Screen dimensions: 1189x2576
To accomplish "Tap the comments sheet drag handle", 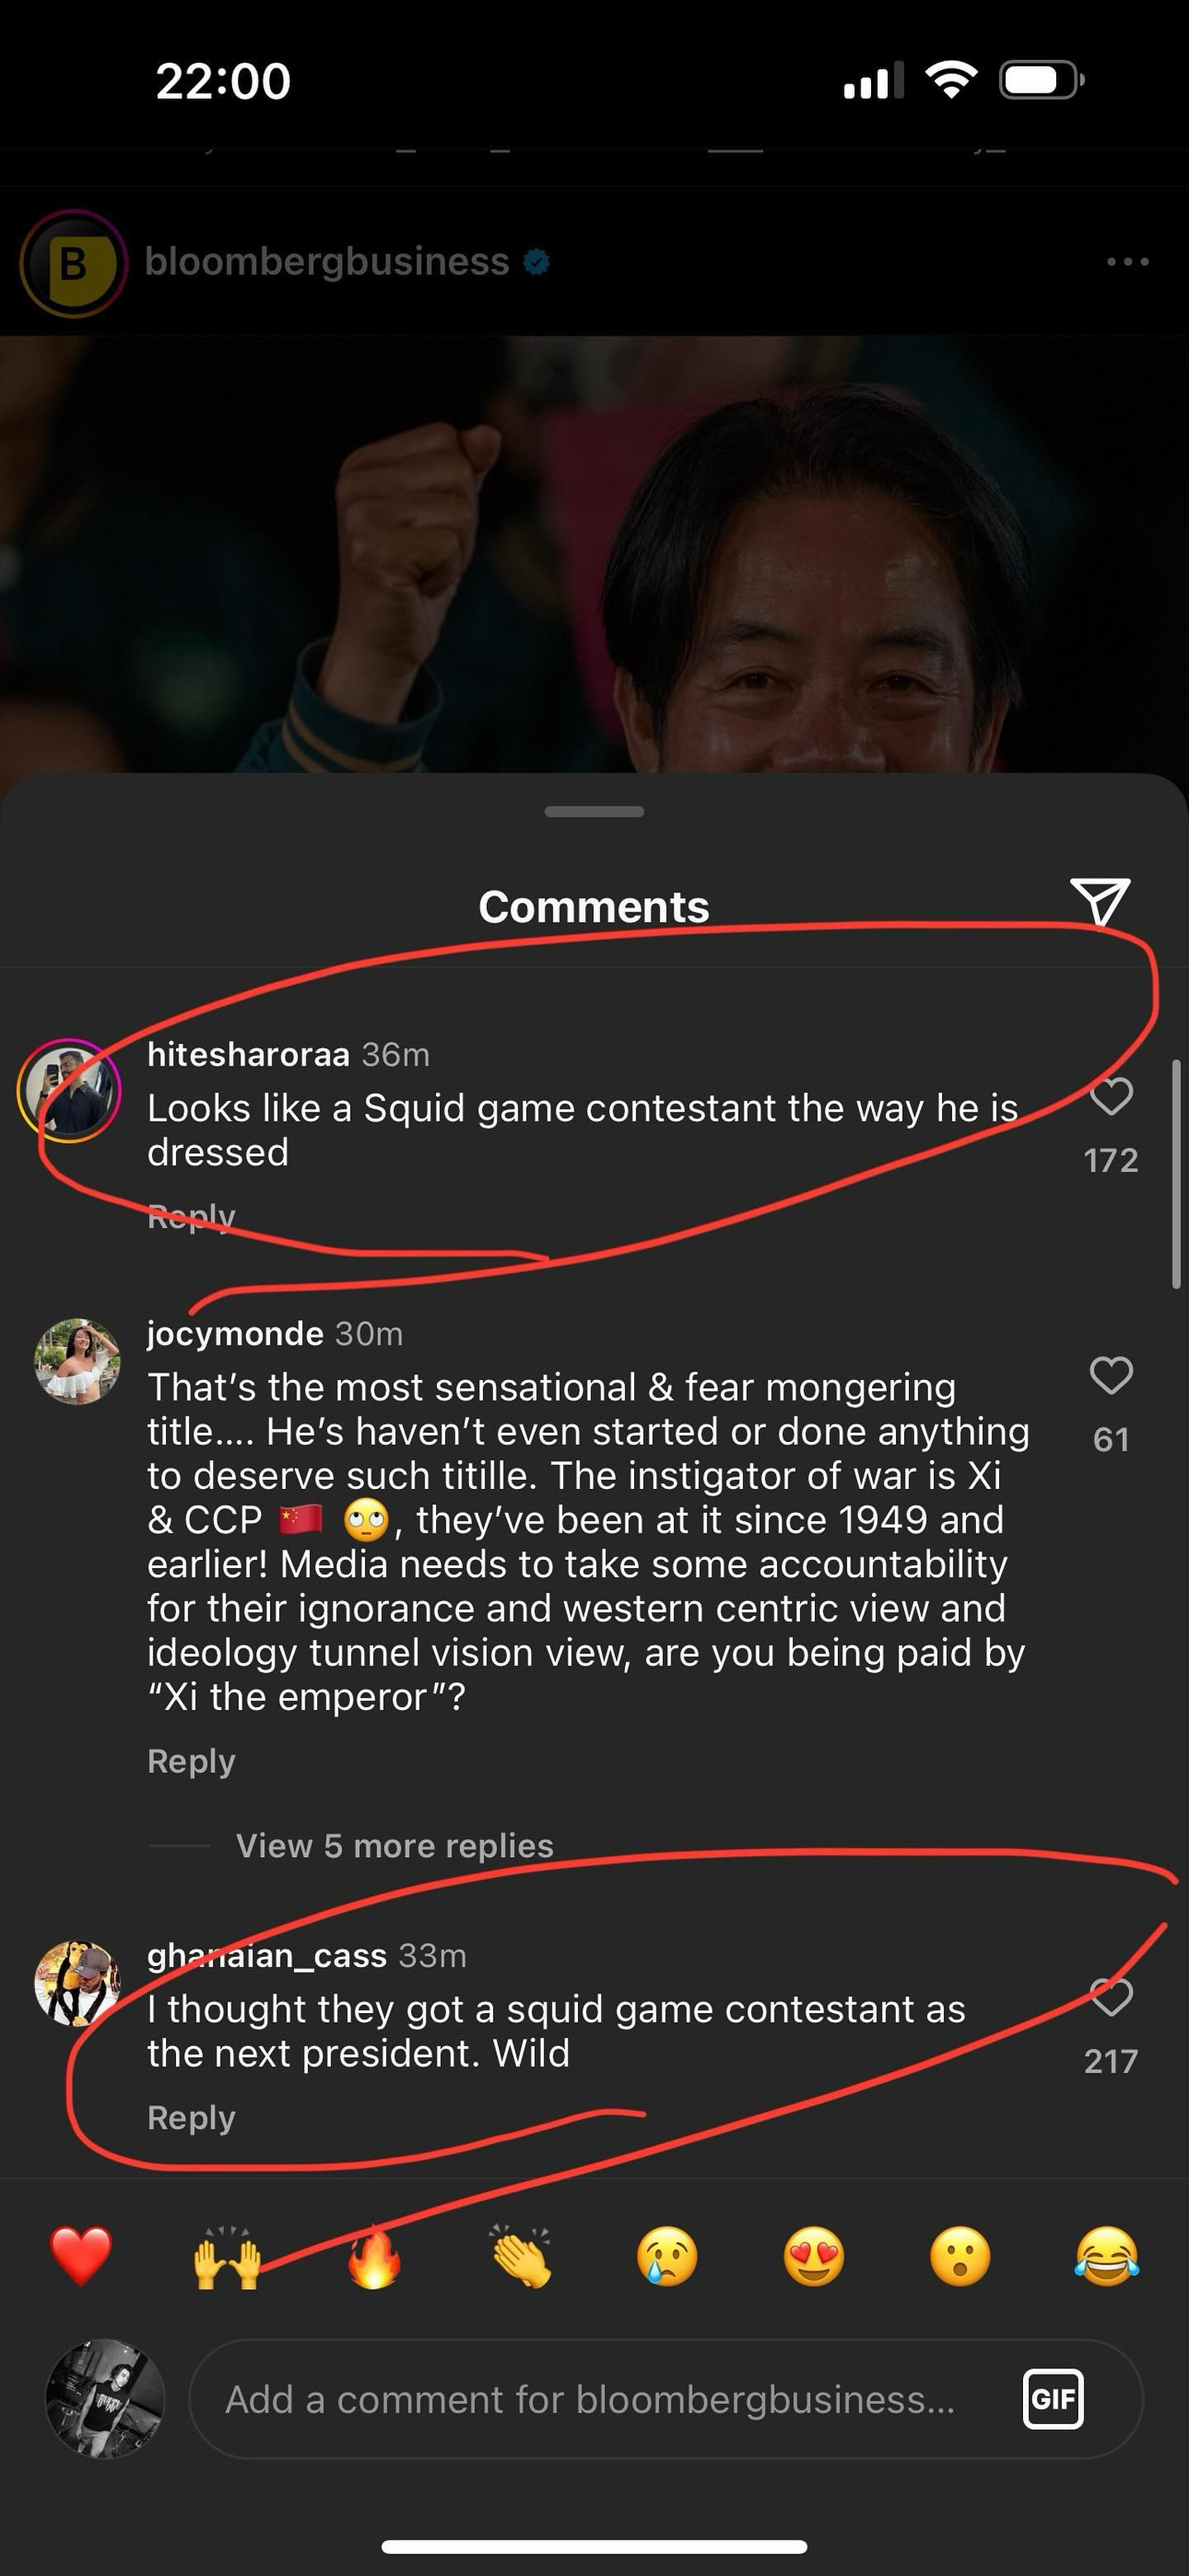I will coord(594,811).
